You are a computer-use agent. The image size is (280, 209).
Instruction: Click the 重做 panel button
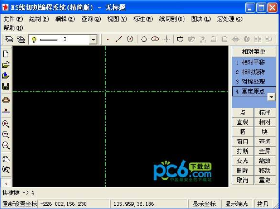click(x=265, y=180)
